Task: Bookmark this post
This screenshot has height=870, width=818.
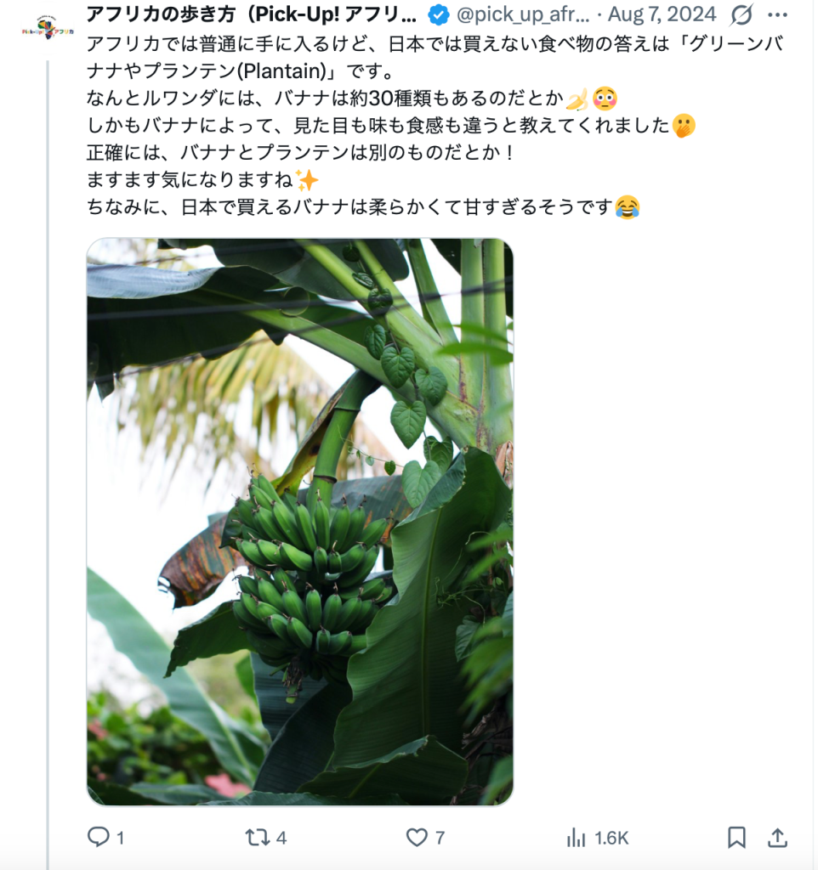Action: pyautogui.click(x=736, y=837)
